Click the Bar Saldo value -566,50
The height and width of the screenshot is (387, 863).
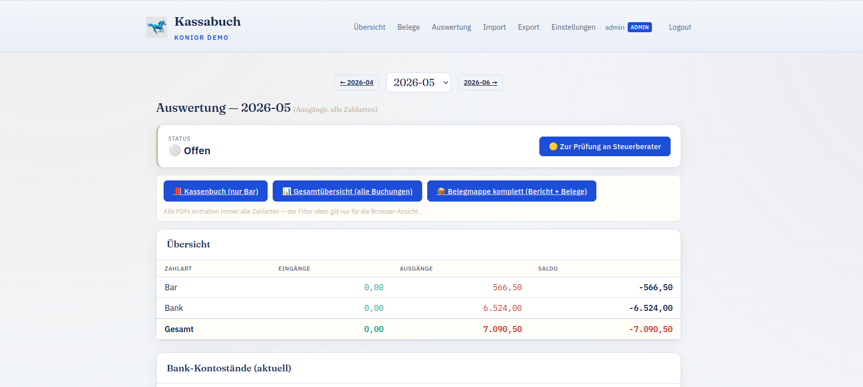click(x=656, y=287)
